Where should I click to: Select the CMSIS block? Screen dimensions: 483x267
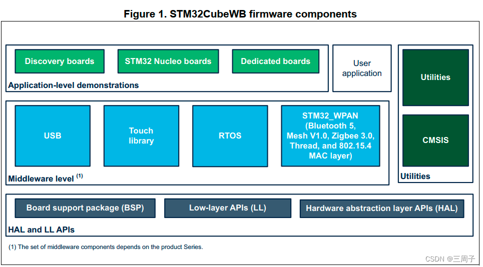point(435,140)
